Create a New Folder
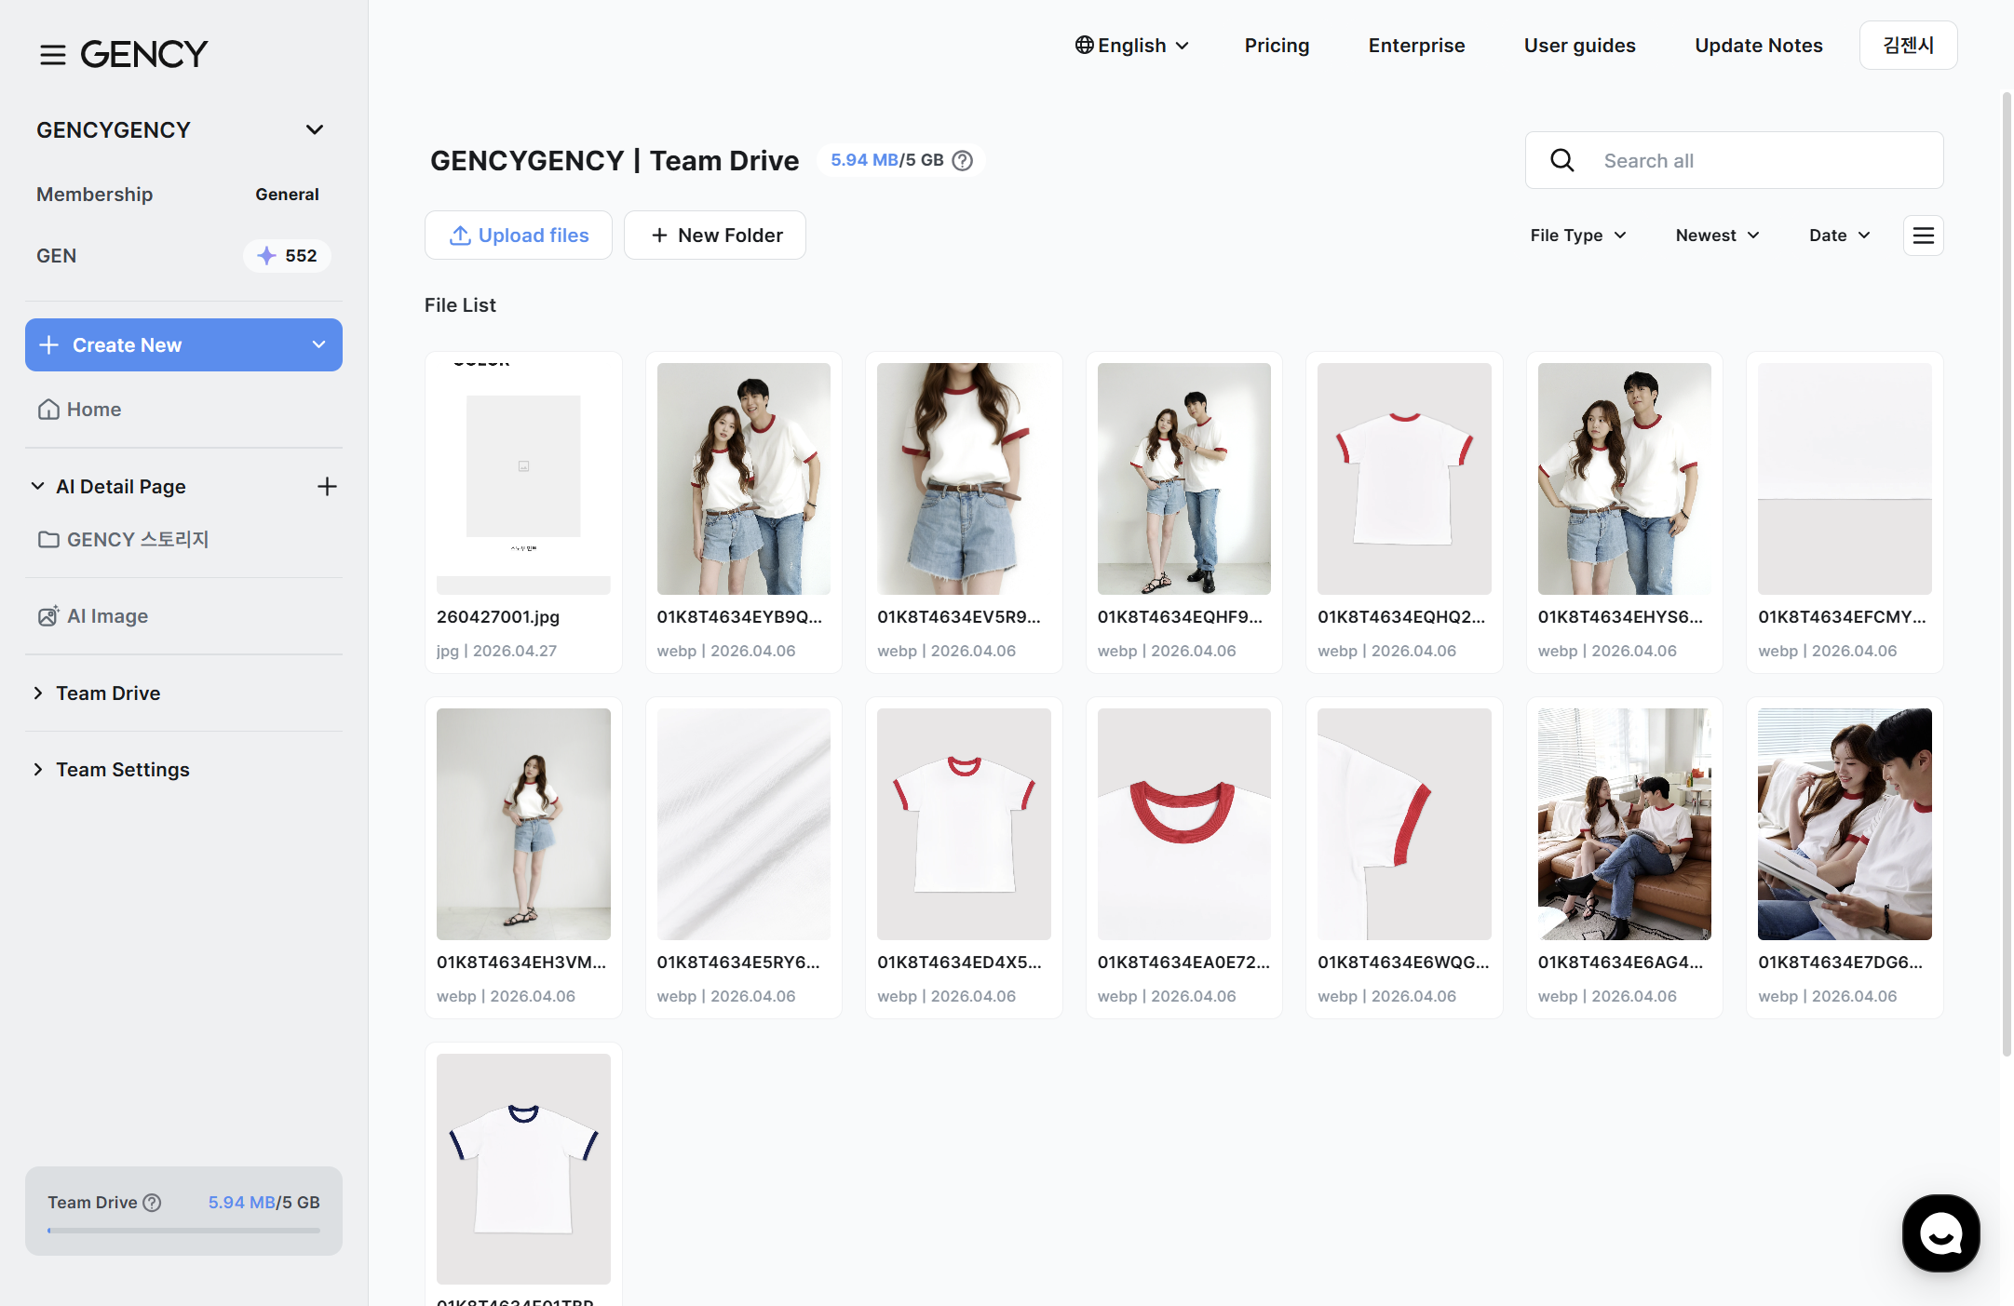This screenshot has width=2014, height=1306. [715, 236]
